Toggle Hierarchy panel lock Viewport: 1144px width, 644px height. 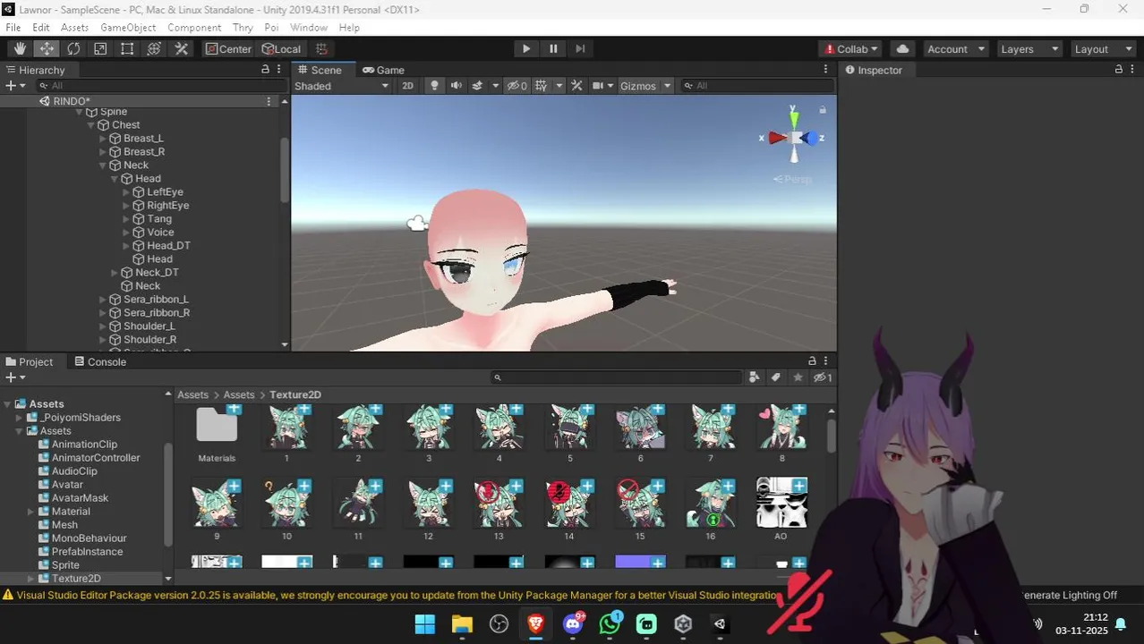[265, 70]
